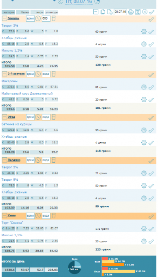Image resolution: width=158 pixels, height=278 pixels.
Task: Toggle checkmark on Ужин header
Action: tap(151, 217)
